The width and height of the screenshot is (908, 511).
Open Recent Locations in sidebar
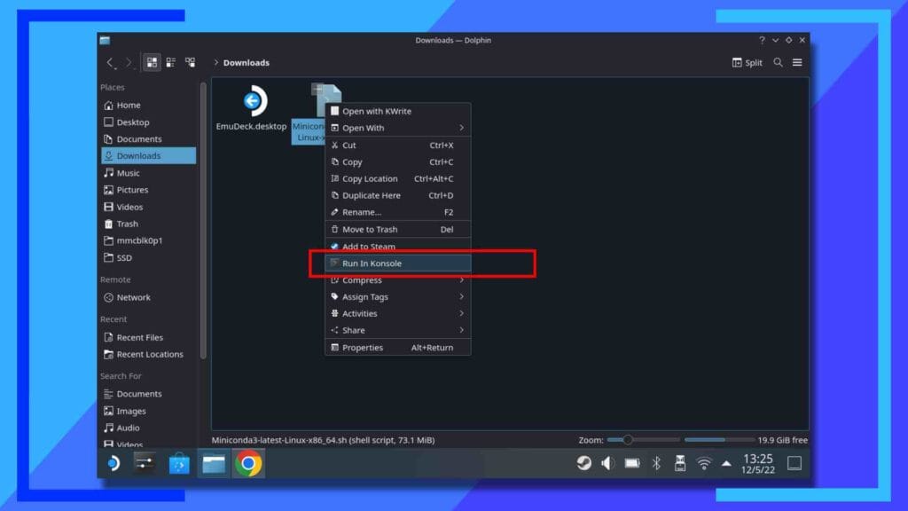coord(149,354)
